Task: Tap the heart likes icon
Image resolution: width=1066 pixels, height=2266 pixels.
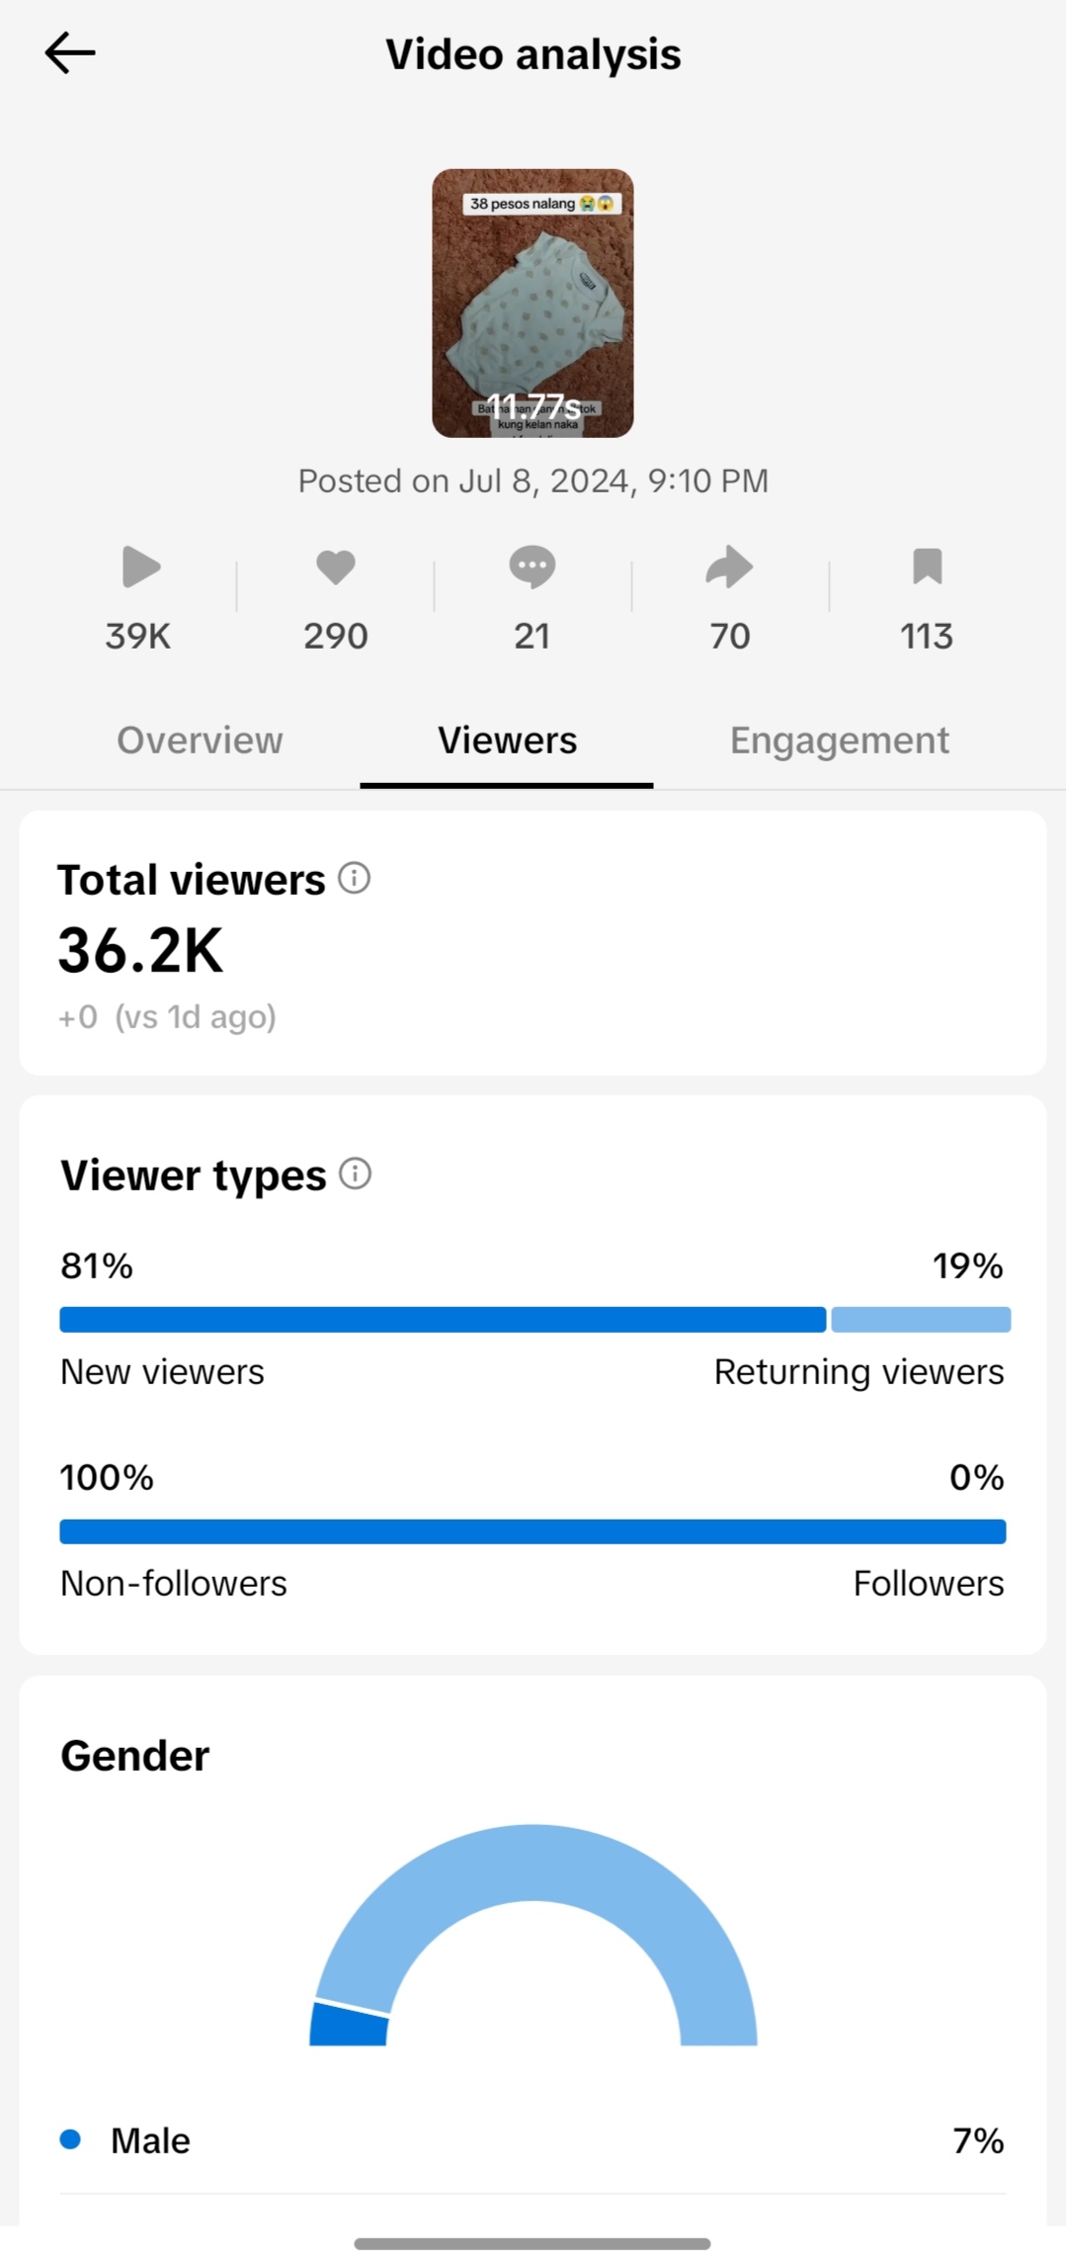Action: tap(335, 567)
